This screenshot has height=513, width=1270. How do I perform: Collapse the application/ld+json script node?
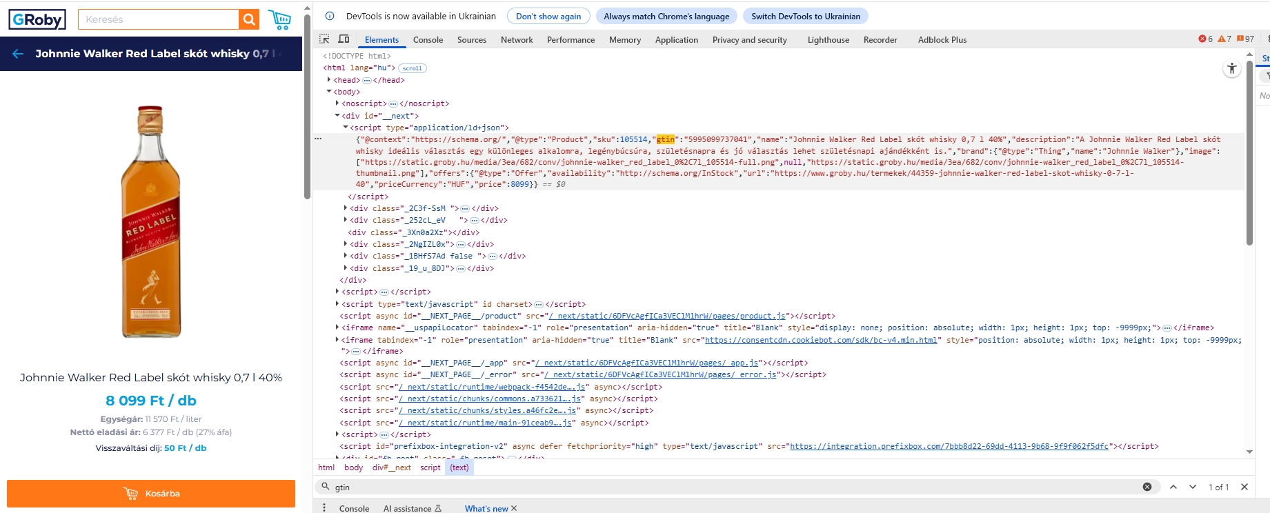(346, 128)
